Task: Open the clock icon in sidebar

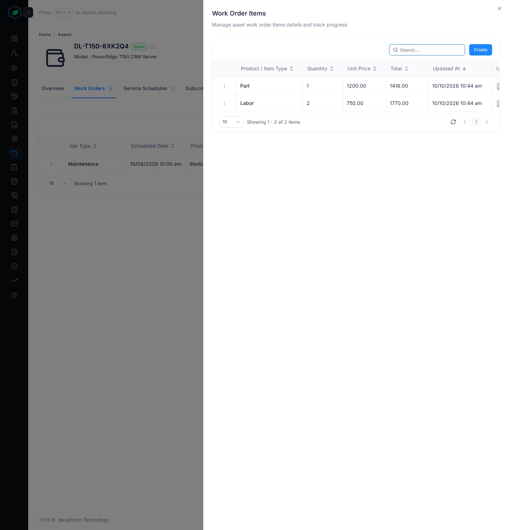Action: [14, 266]
